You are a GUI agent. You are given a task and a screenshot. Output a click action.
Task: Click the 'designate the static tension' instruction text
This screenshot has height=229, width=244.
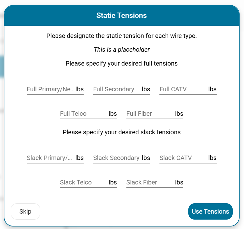point(122,36)
